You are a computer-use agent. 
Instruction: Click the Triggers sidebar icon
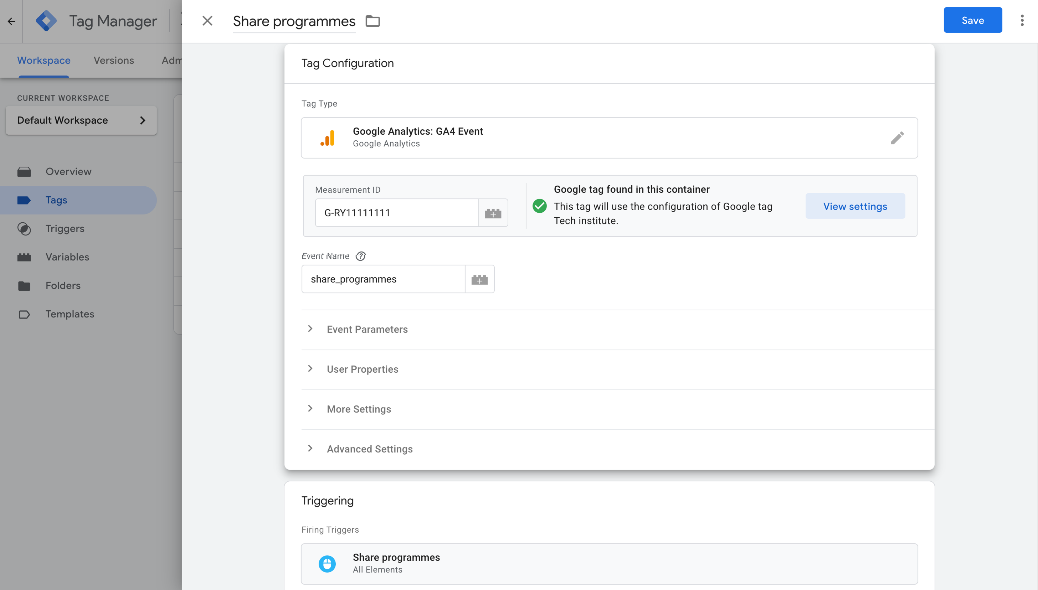click(x=24, y=228)
